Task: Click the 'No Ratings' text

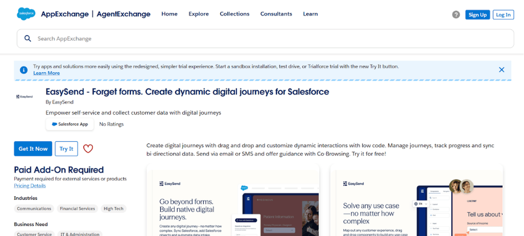Action: coord(111,124)
